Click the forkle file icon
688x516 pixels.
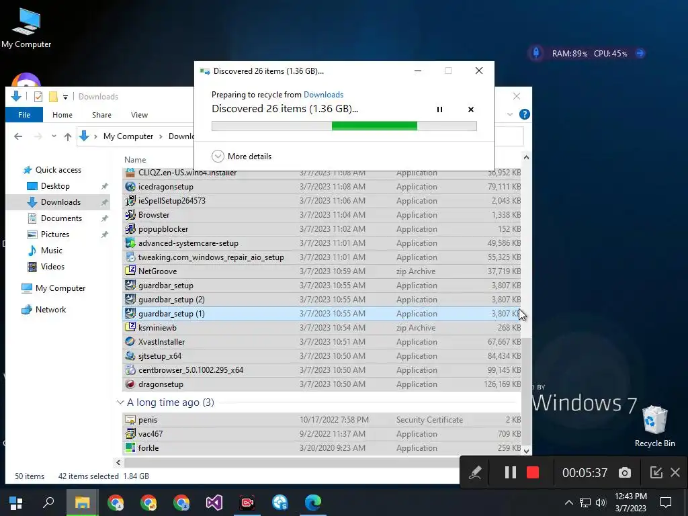(130, 448)
